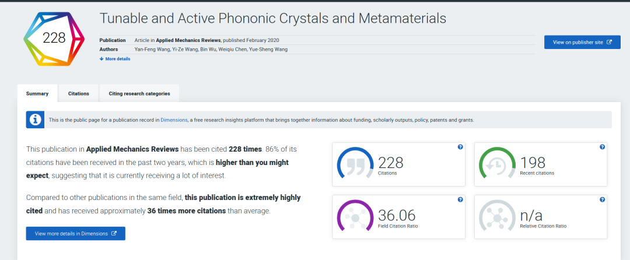
Task: Click View on publisher site button
Action: pos(582,42)
